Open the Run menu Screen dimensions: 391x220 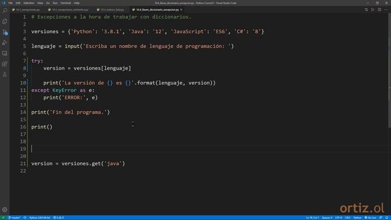55,3
